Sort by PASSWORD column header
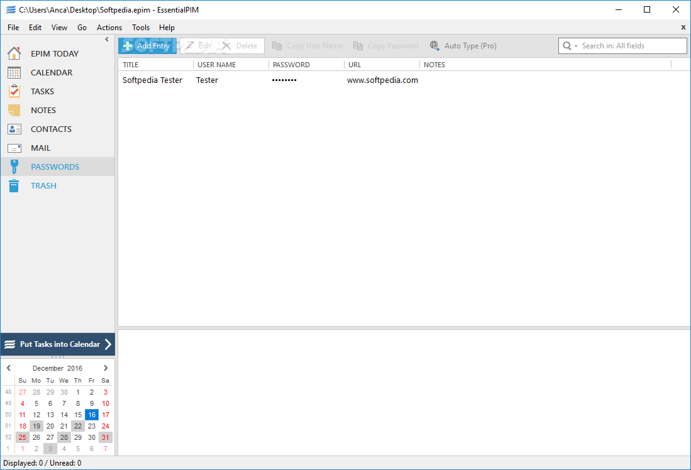Screen dimensions: 691x470 click(306, 65)
